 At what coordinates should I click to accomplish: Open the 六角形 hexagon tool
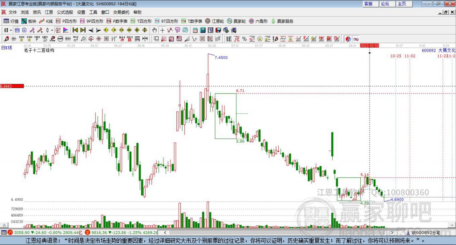click(x=258, y=21)
